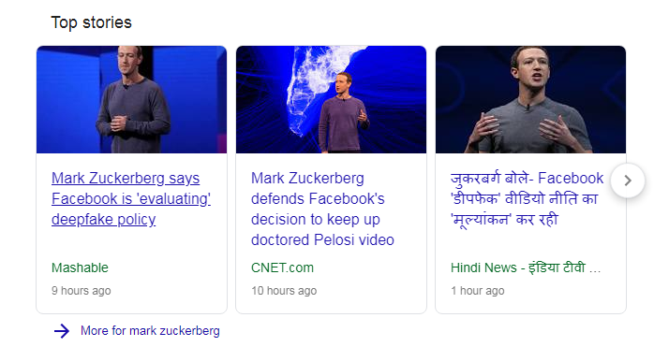Screen dimensions: 654x347
Task: Open the CNET doctored Pelosi video headline
Action: point(322,209)
